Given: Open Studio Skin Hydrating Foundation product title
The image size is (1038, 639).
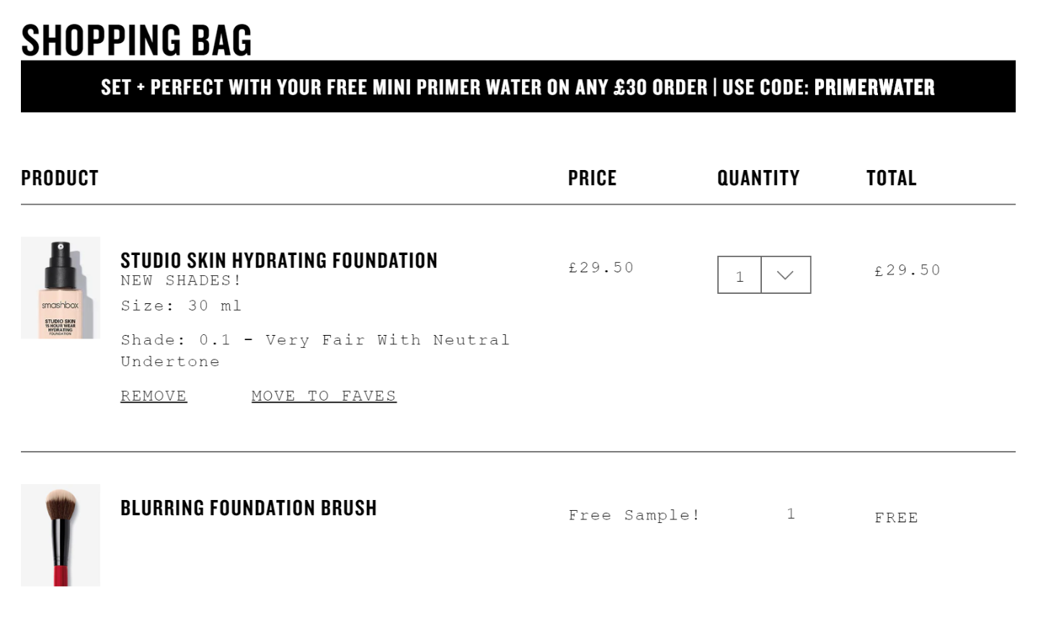Looking at the screenshot, I should pyautogui.click(x=279, y=260).
